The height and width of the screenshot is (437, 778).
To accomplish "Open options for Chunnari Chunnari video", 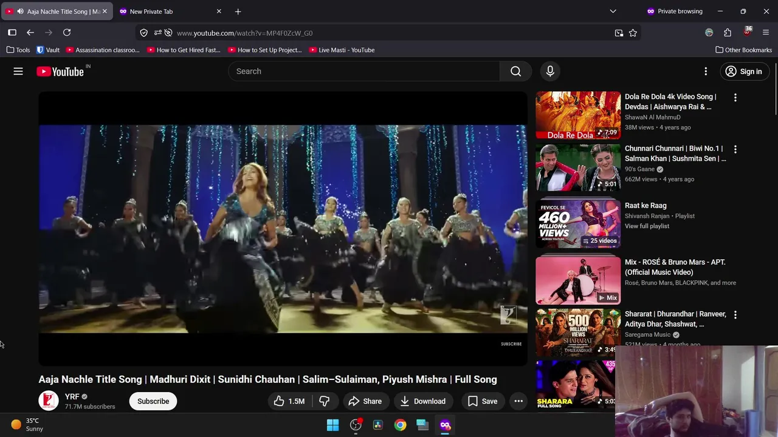I will click(735, 149).
